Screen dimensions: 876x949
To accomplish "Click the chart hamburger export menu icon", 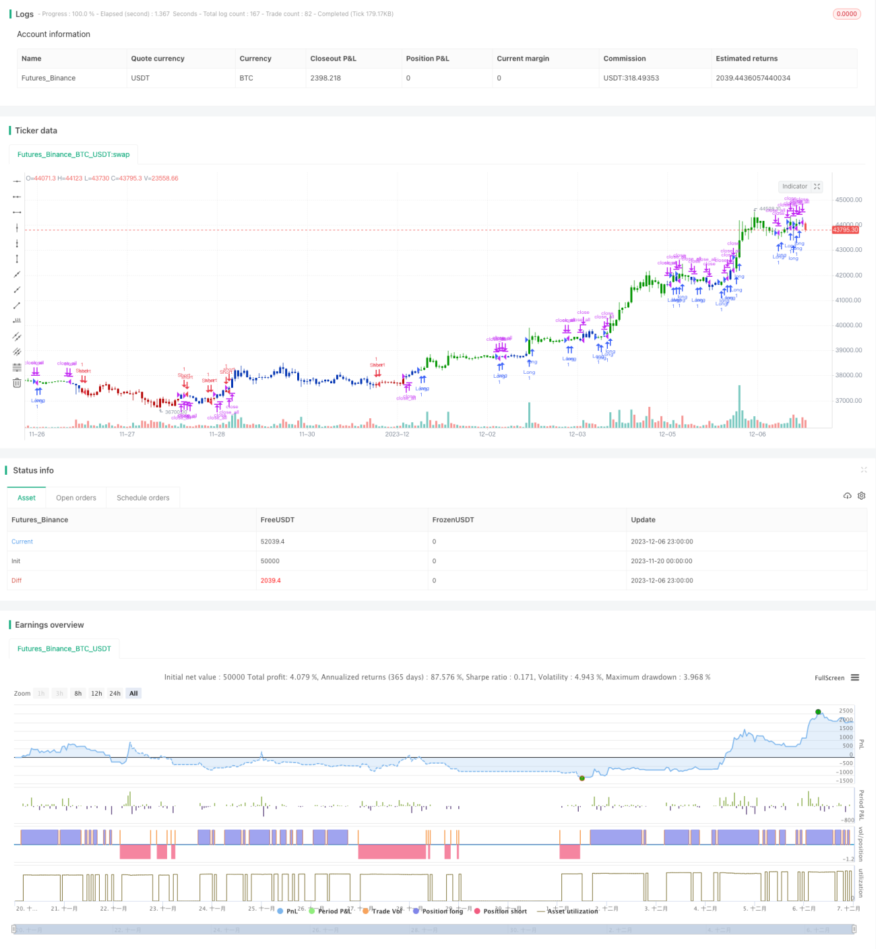I will click(855, 678).
